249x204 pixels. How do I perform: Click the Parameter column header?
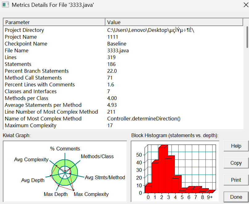[54, 22]
